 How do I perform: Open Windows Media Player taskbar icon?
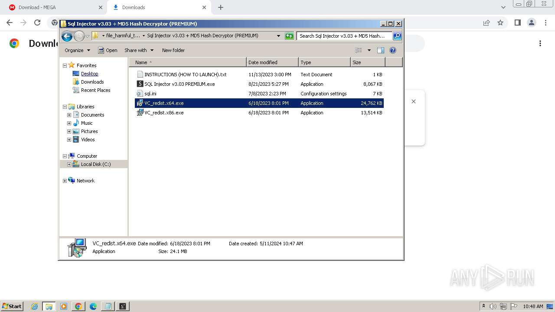pyautogui.click(x=63, y=306)
